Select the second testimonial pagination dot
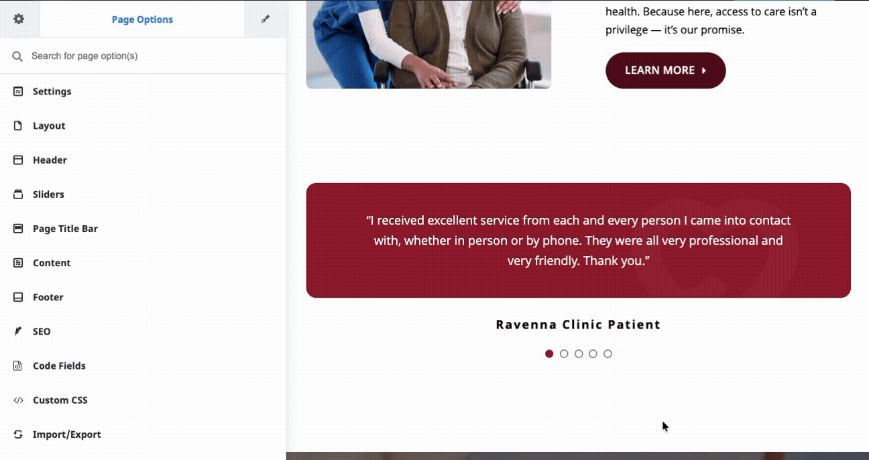 point(564,353)
